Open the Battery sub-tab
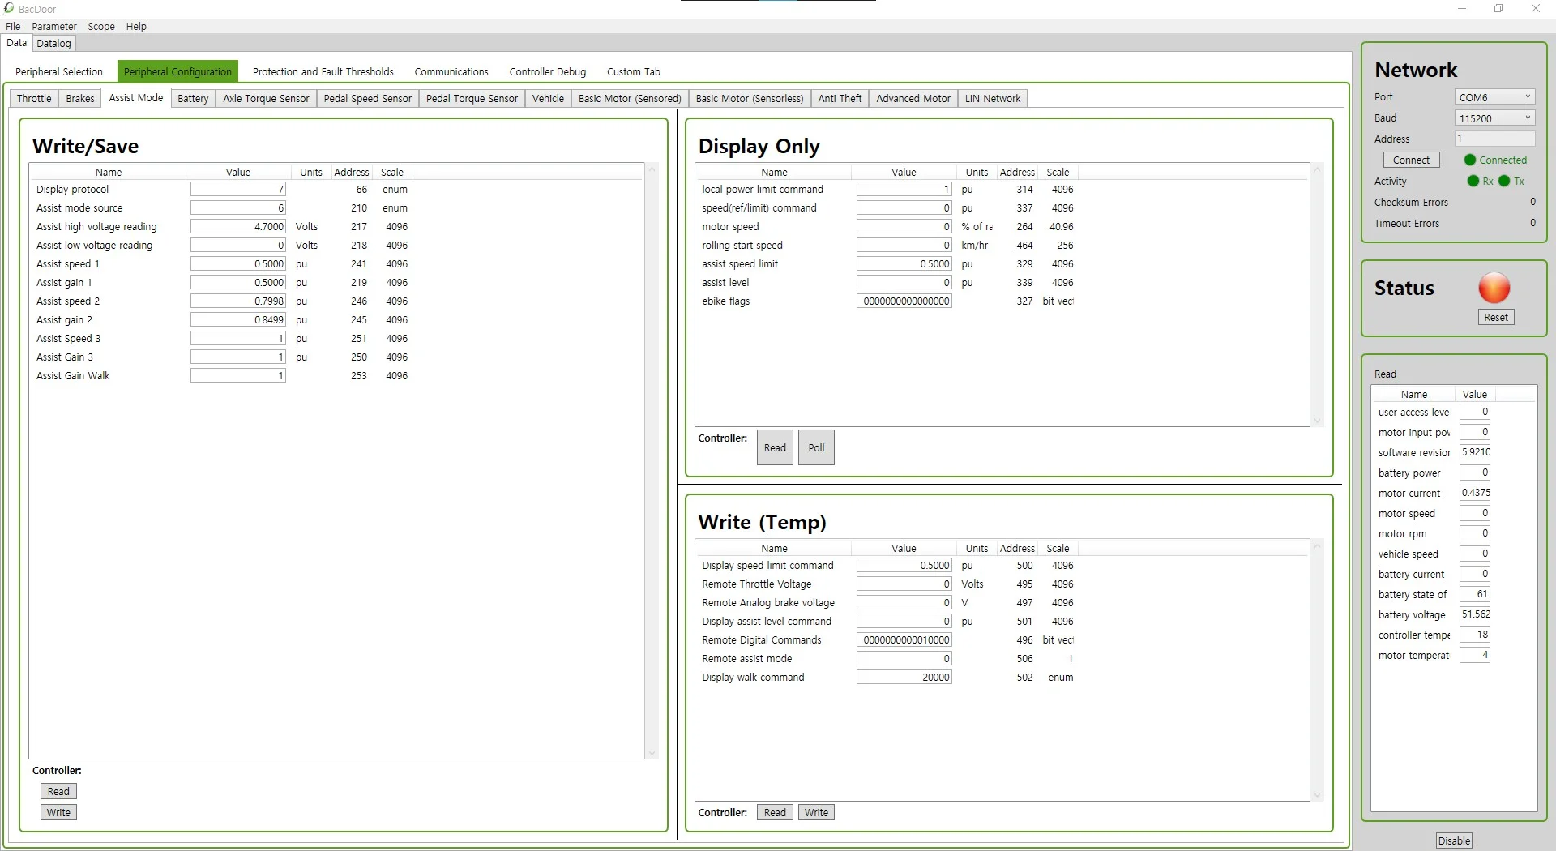This screenshot has width=1556, height=851. (193, 99)
